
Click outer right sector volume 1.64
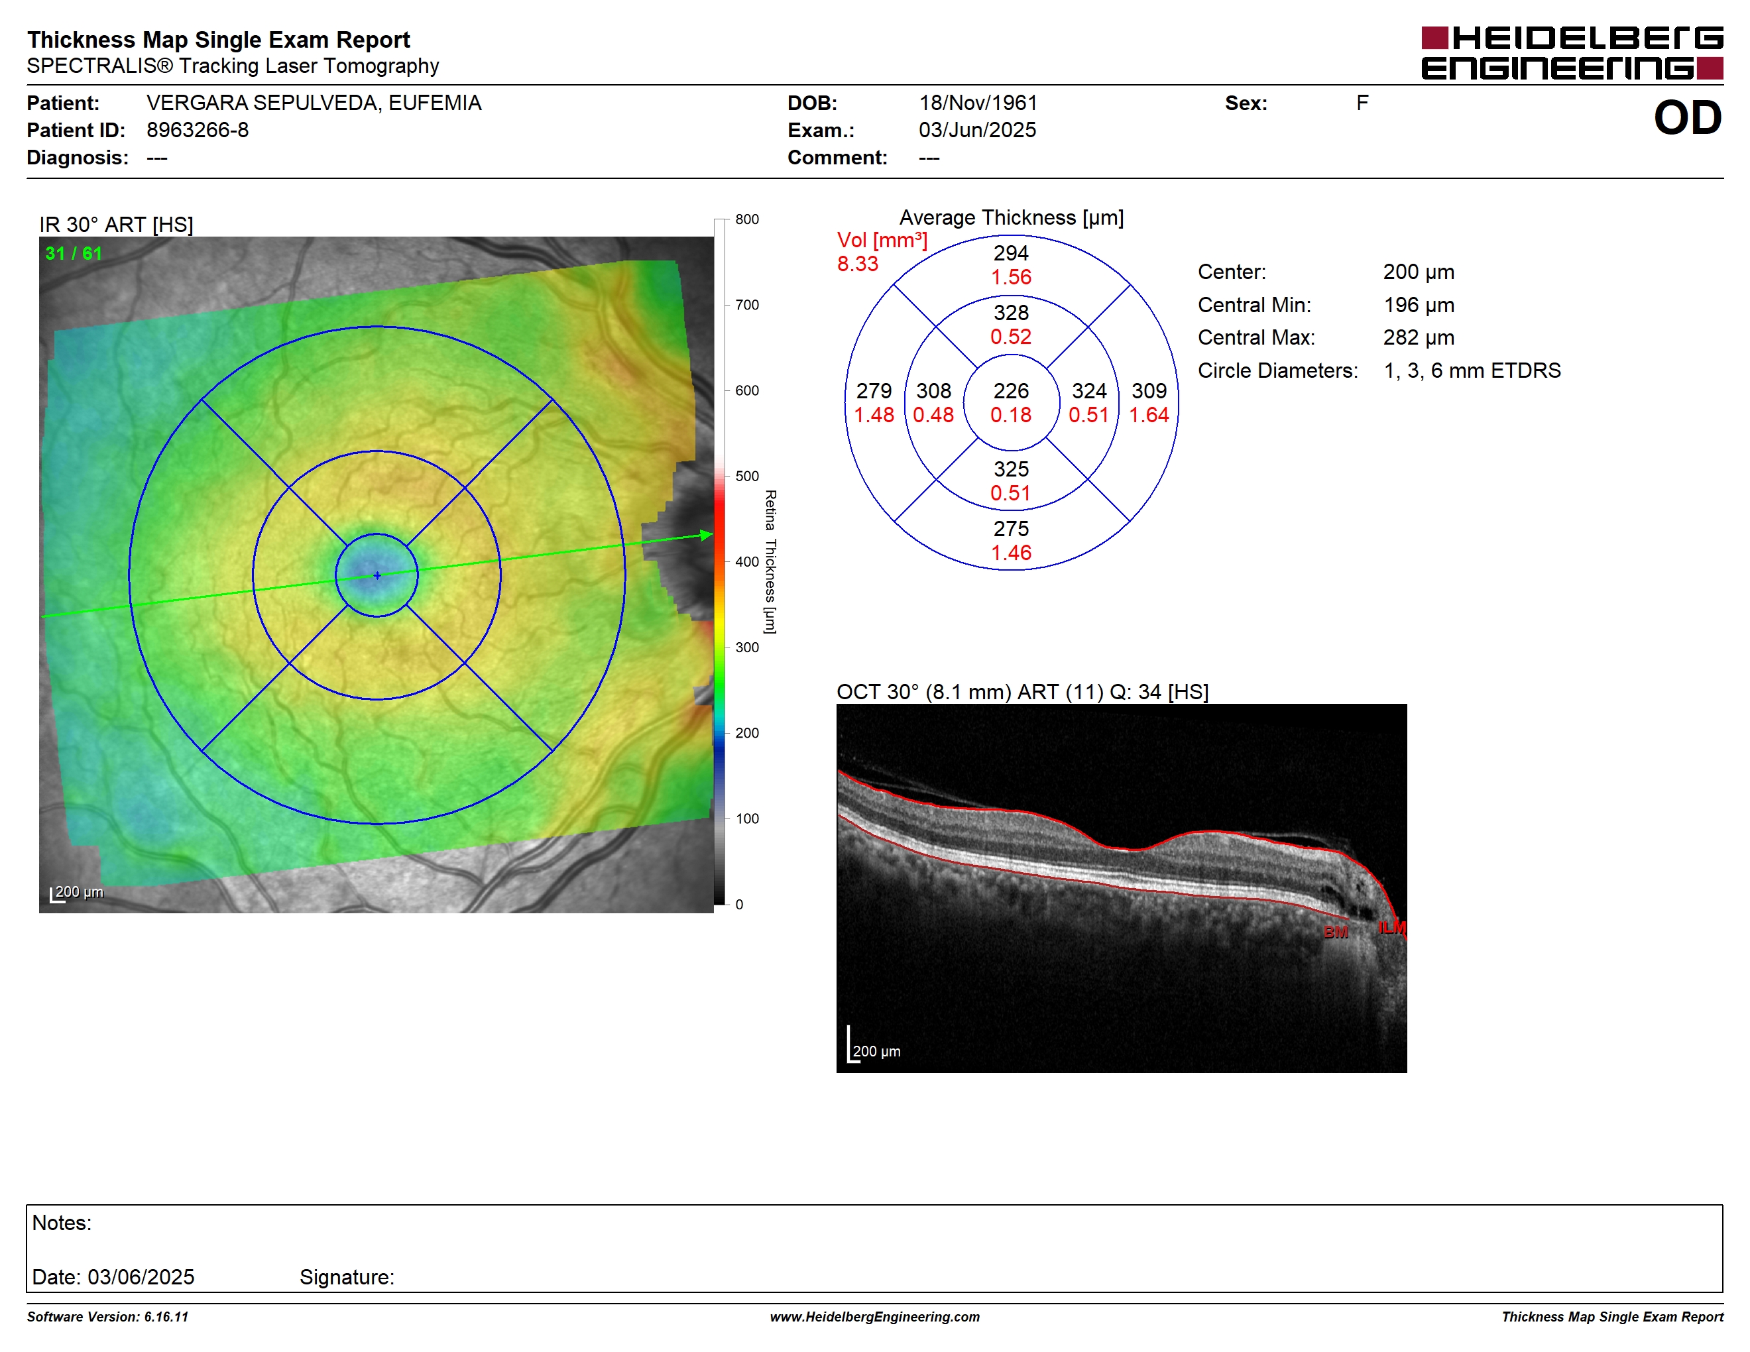pyautogui.click(x=1149, y=415)
